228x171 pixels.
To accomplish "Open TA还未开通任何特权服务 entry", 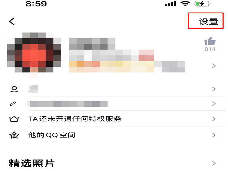I will 75,119.
